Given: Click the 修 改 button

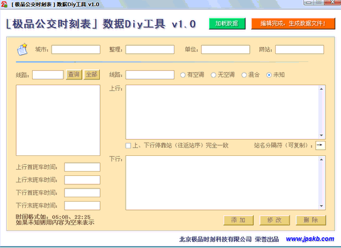Looking at the screenshot, I should coord(274,220).
